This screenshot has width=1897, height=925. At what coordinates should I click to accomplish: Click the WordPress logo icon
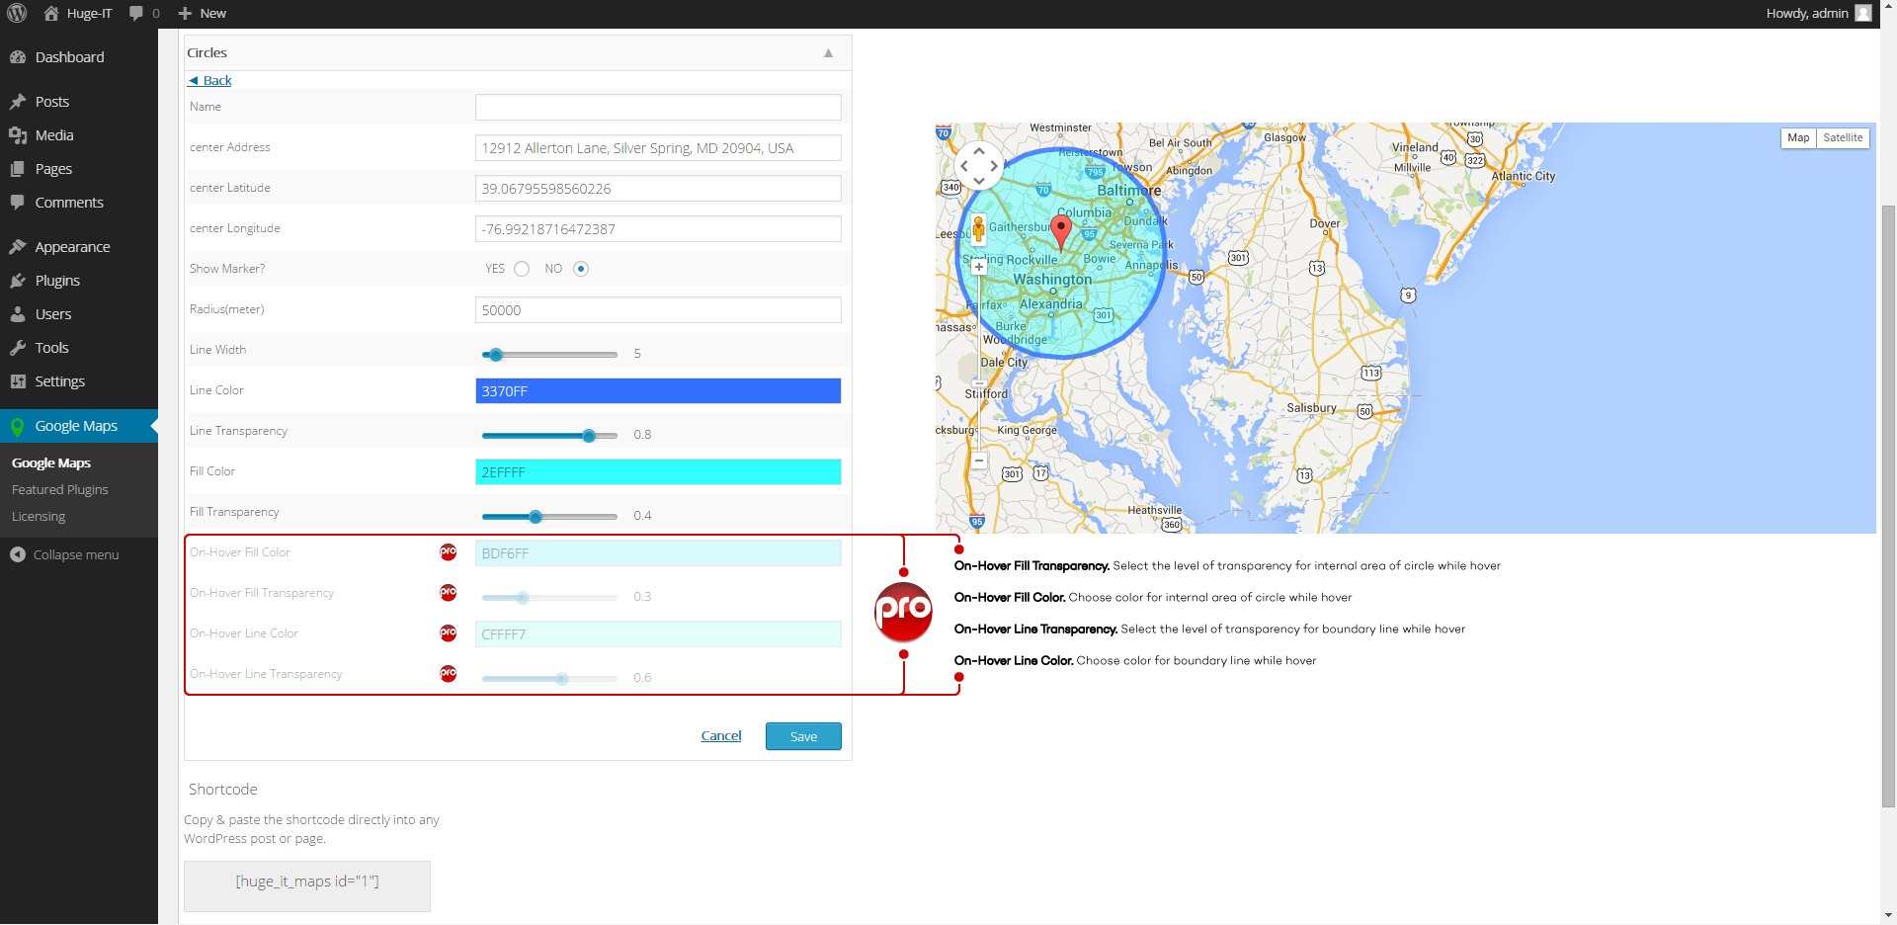17,13
